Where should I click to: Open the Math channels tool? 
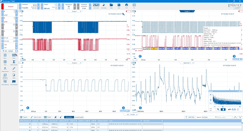click(14, 62)
